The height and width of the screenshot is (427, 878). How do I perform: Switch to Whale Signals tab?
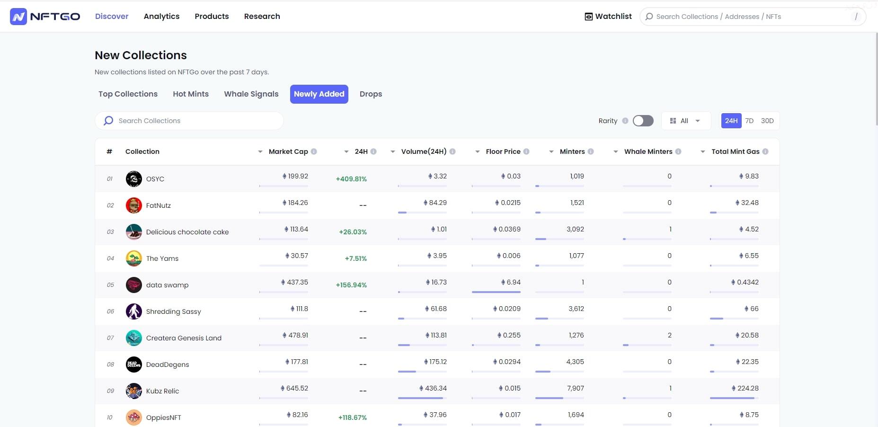pos(251,94)
